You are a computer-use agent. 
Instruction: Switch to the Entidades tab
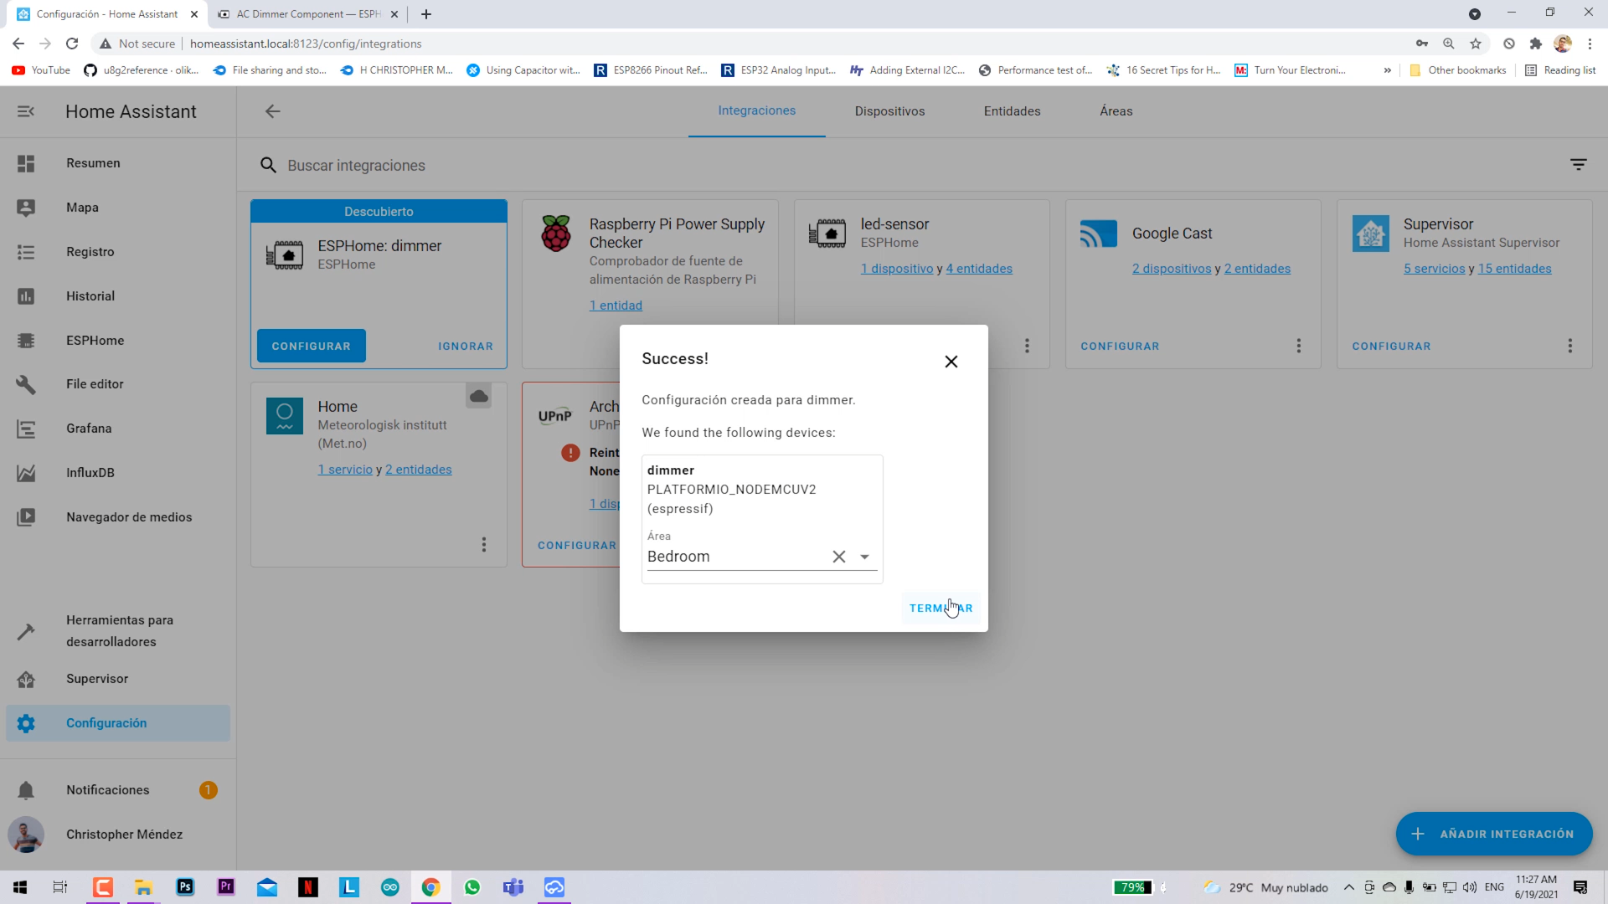point(1012,111)
